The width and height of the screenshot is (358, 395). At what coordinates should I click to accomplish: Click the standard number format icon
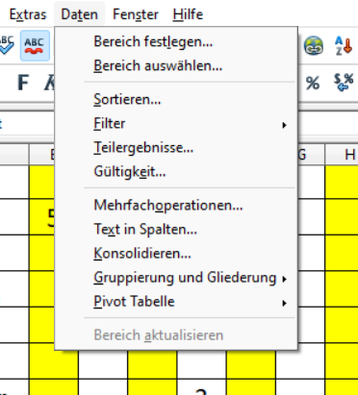[x=344, y=83]
